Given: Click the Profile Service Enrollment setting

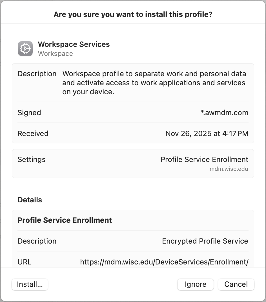Looking at the screenshot, I should [204, 159].
